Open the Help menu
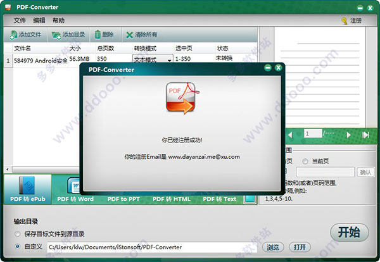 tap(58, 20)
